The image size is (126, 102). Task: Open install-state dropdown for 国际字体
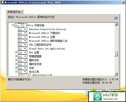[22, 60]
